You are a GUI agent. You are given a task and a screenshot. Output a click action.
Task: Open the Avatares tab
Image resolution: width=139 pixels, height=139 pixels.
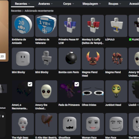(46, 4)
